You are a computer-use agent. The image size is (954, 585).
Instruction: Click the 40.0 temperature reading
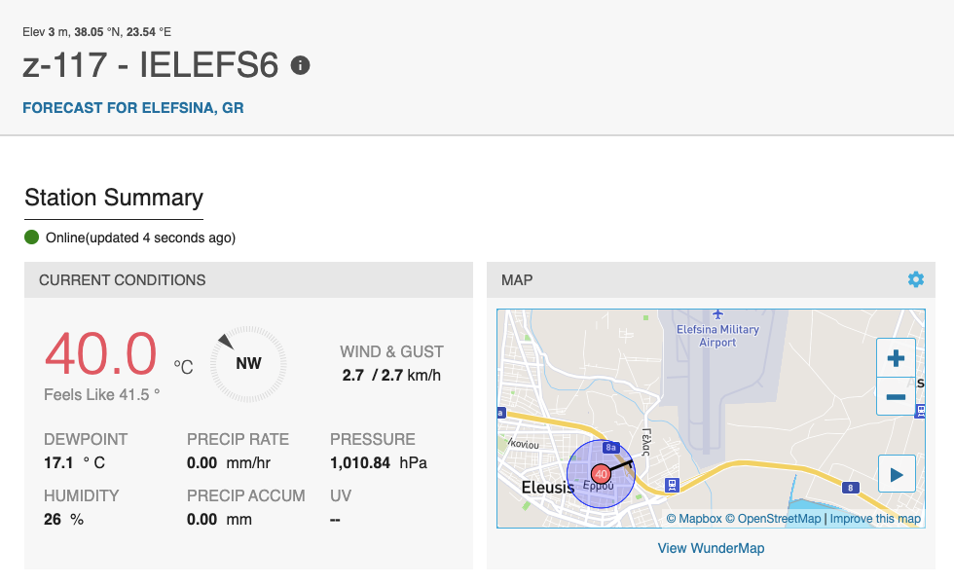tap(101, 354)
